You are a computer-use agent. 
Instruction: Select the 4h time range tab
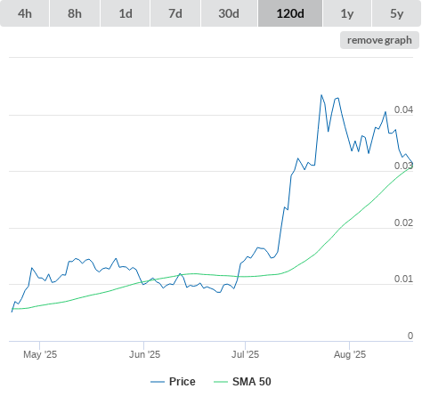[25, 13]
